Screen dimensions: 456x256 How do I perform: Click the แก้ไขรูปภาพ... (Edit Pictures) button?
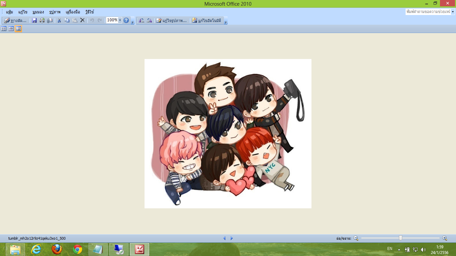point(172,20)
